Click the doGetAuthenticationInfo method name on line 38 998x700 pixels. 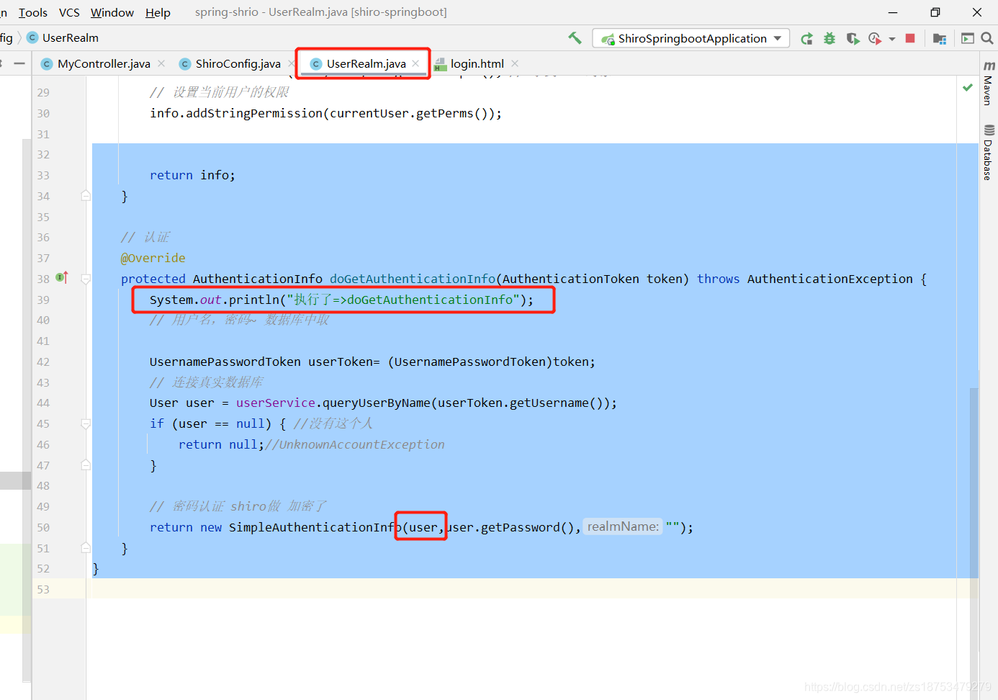pyautogui.click(x=413, y=279)
